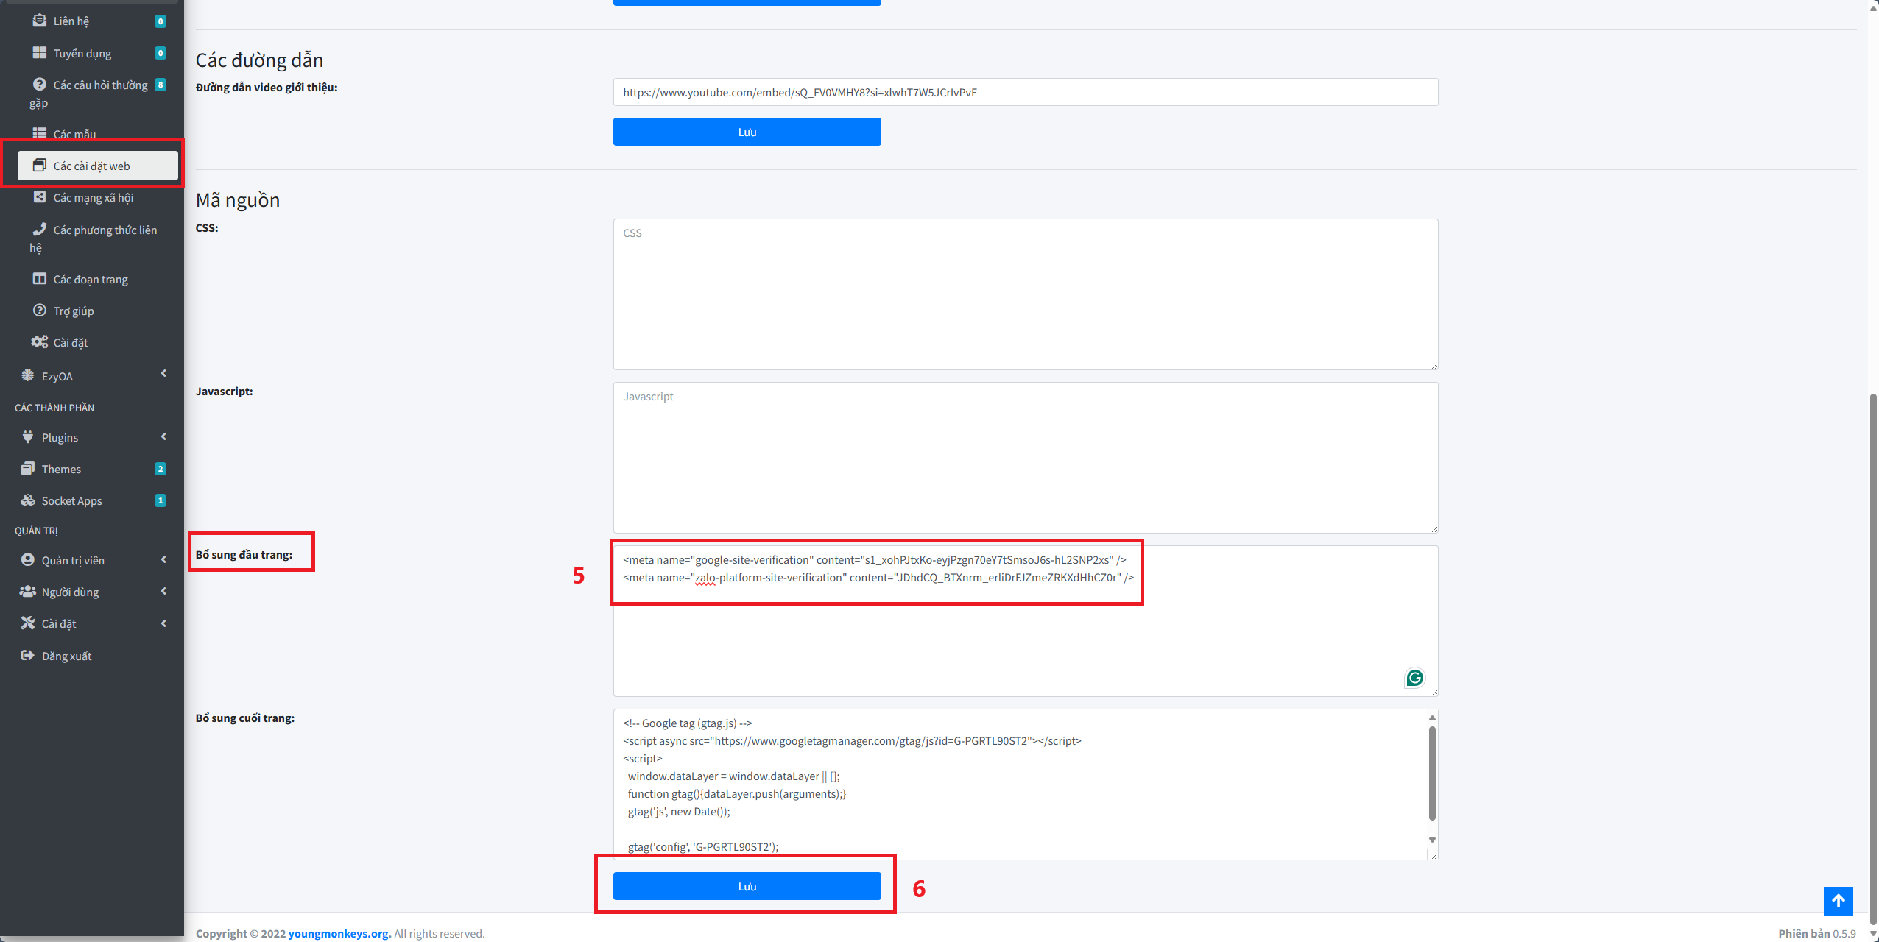Image resolution: width=1879 pixels, height=942 pixels.
Task: Focus the Javascript textarea
Action: point(1025,458)
